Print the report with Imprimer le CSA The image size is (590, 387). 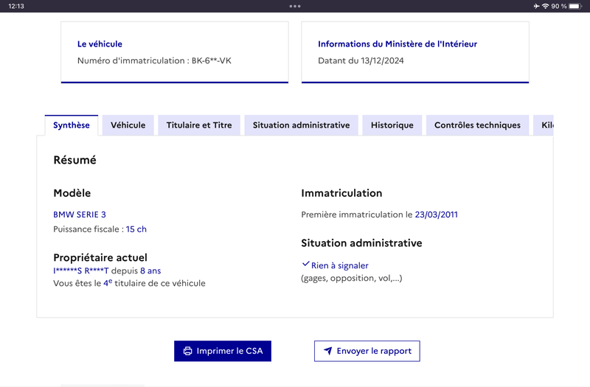[x=223, y=351]
